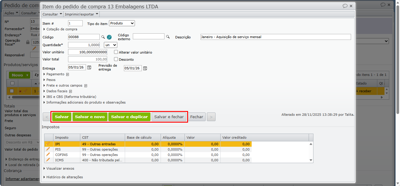
Task: Tick the checkbox of the background item row
Action: (12, 91)
